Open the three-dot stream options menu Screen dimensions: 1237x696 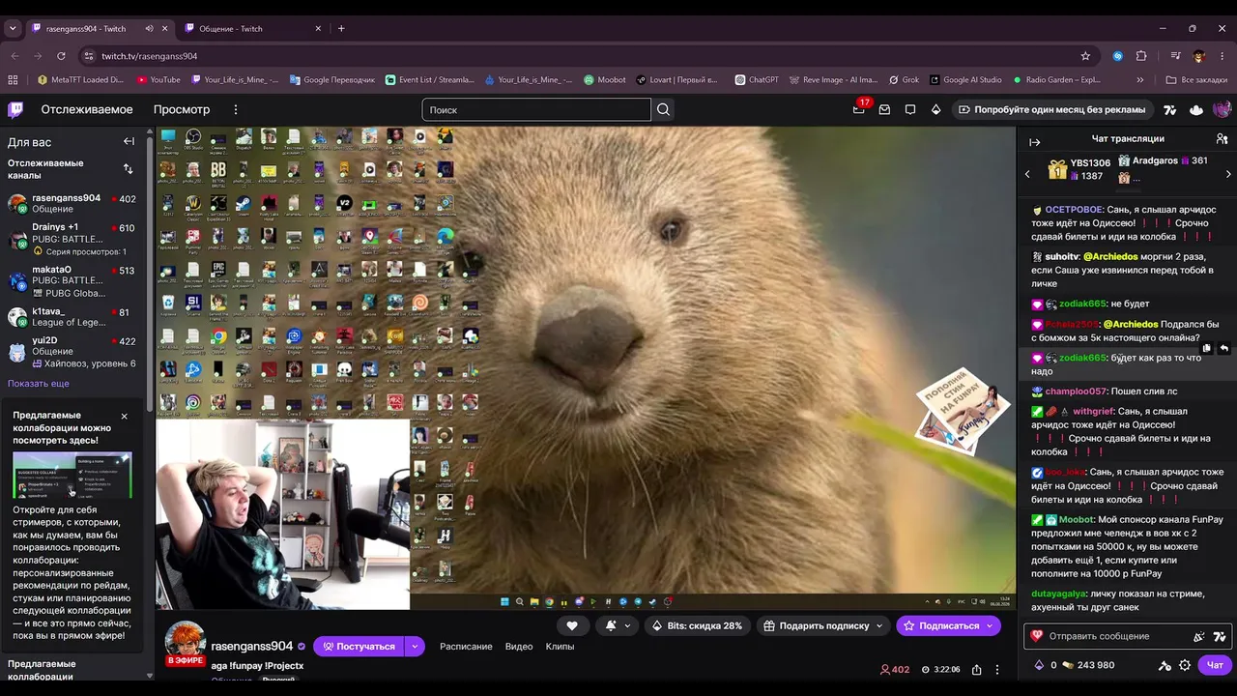click(x=997, y=669)
